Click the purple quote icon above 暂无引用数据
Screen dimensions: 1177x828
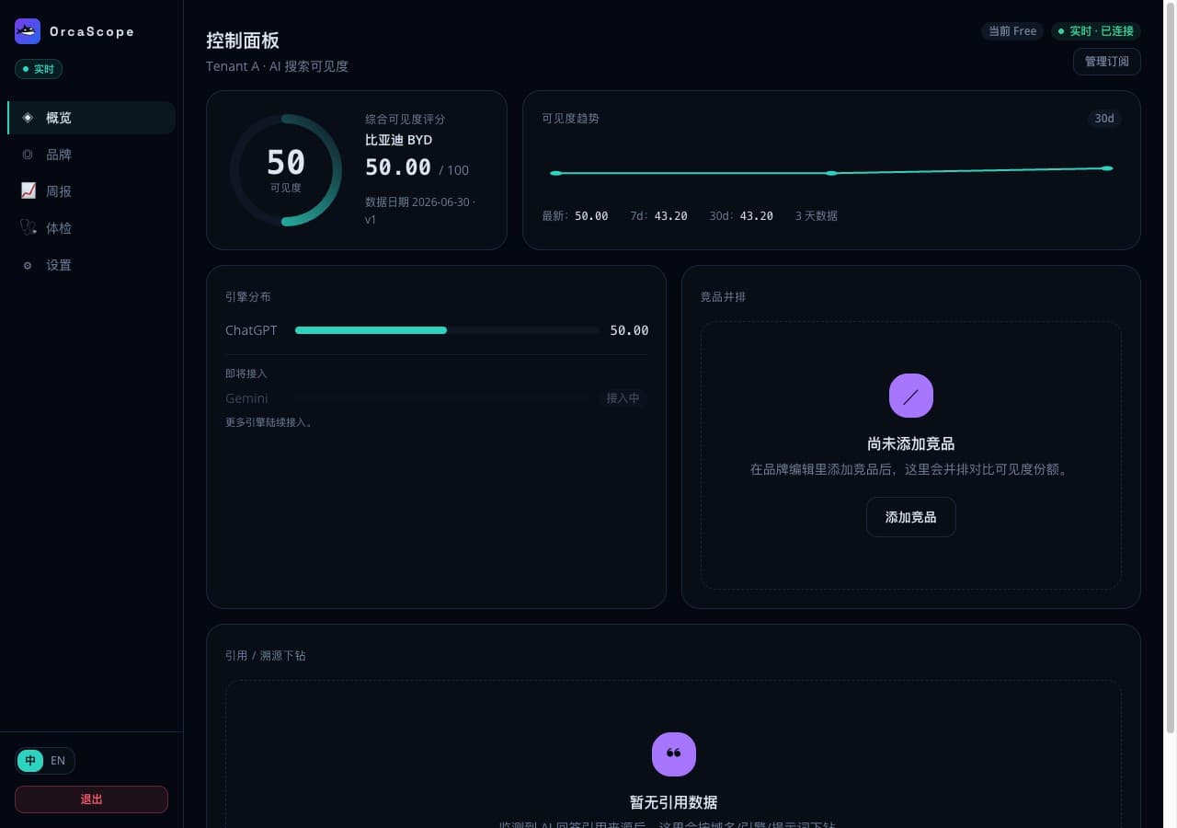[x=674, y=754]
